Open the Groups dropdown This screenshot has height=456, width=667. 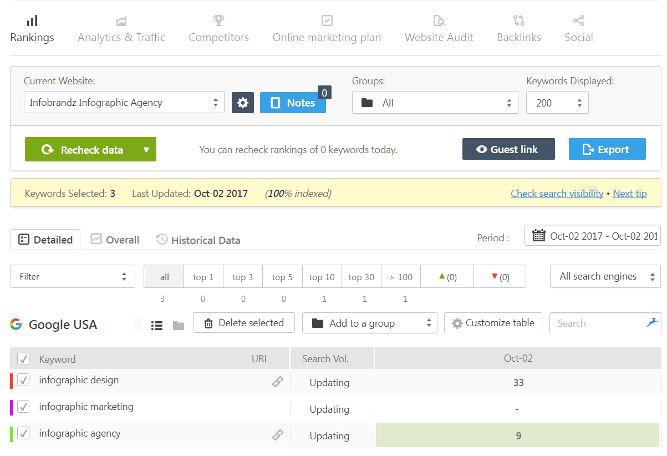(435, 102)
